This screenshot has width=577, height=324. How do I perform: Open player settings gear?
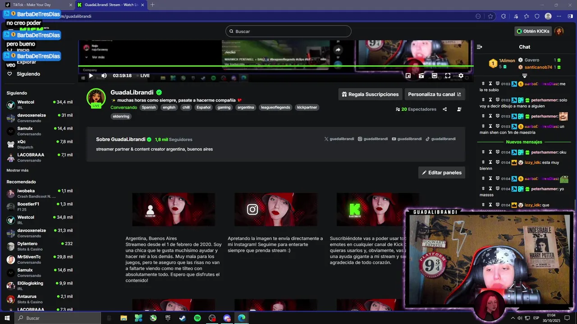coord(461,76)
